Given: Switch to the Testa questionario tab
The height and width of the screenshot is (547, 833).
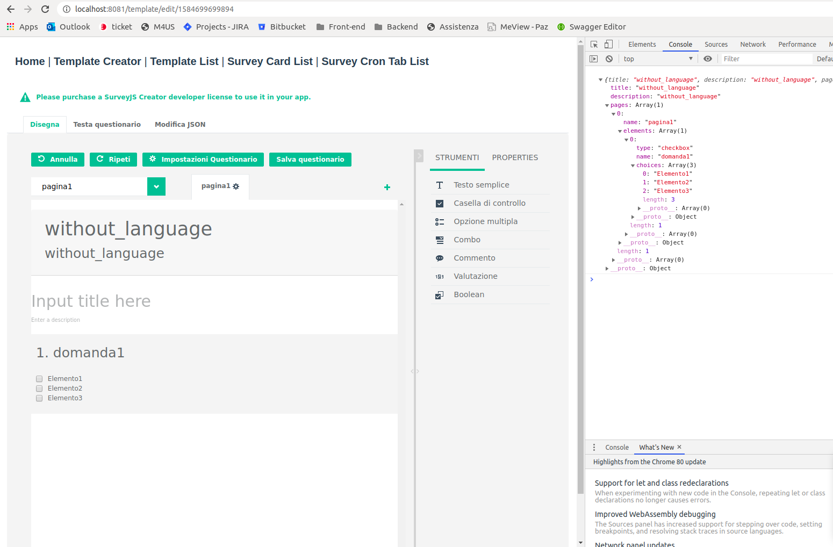Looking at the screenshot, I should coord(106,124).
